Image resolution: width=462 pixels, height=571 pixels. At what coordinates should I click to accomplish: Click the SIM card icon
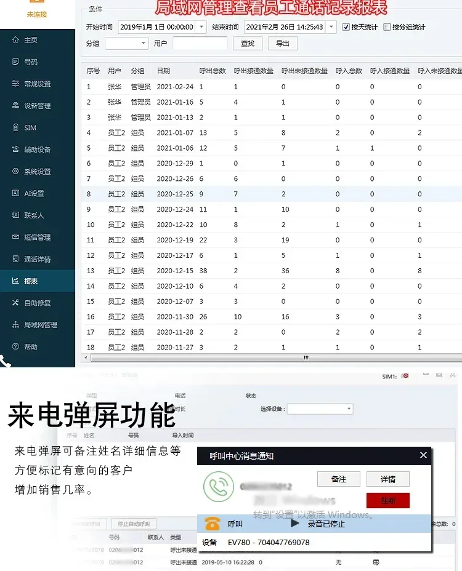pos(15,127)
